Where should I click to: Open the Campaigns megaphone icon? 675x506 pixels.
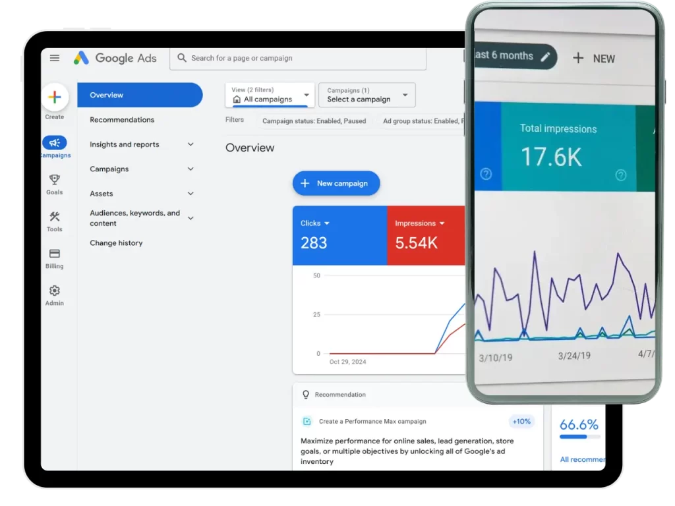click(x=55, y=143)
